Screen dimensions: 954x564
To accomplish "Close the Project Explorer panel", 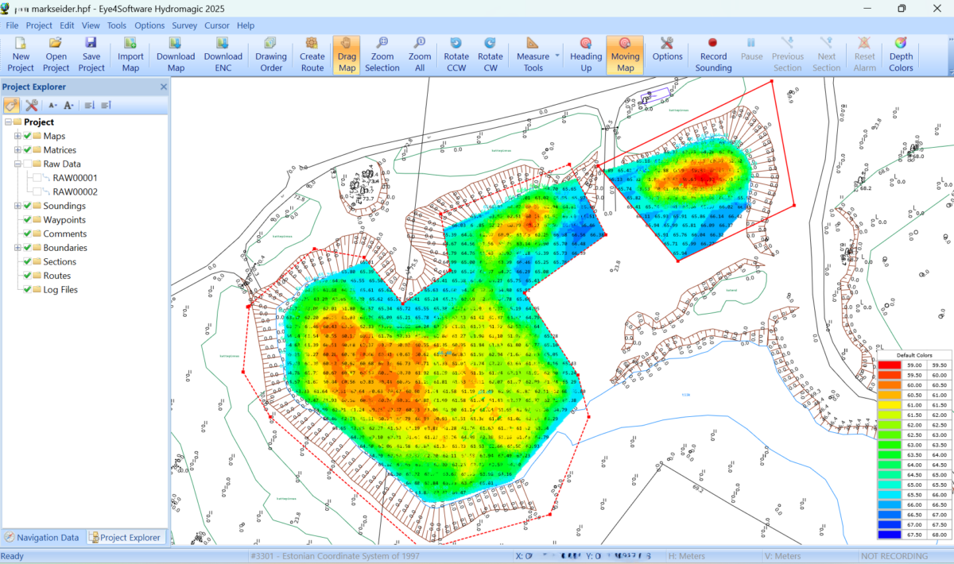I will [163, 87].
